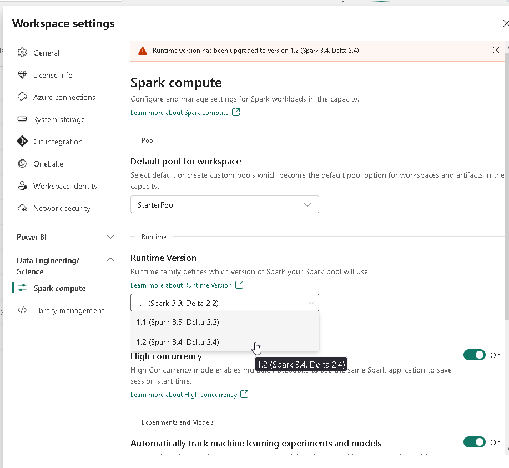
Task: Collapse the Data Engineering/Science section
Action: click(110, 259)
